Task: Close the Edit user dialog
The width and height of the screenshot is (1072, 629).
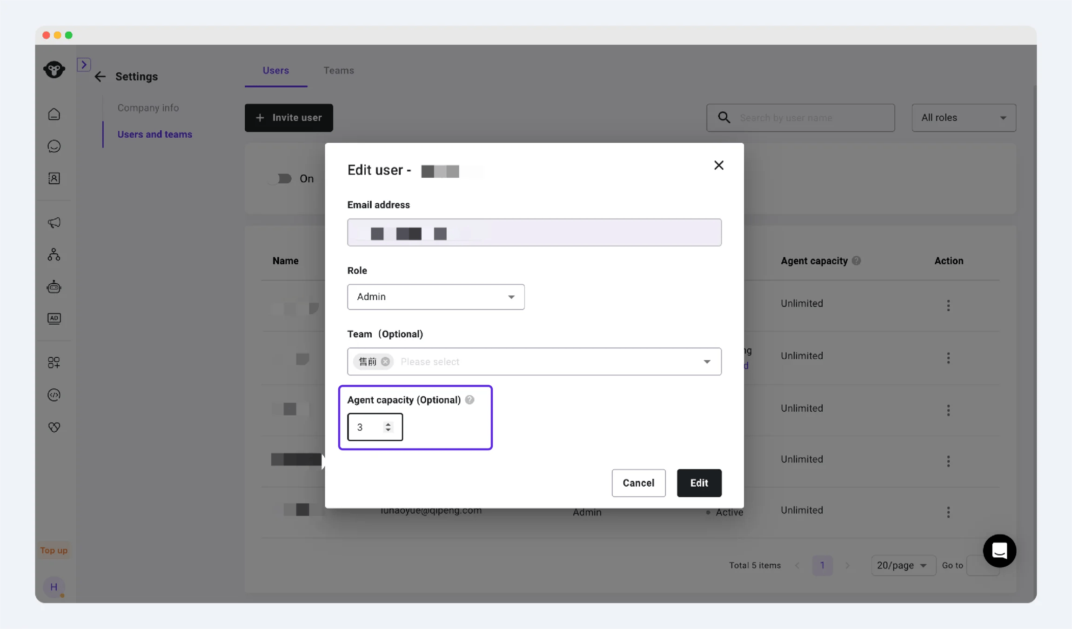Action: (719, 165)
